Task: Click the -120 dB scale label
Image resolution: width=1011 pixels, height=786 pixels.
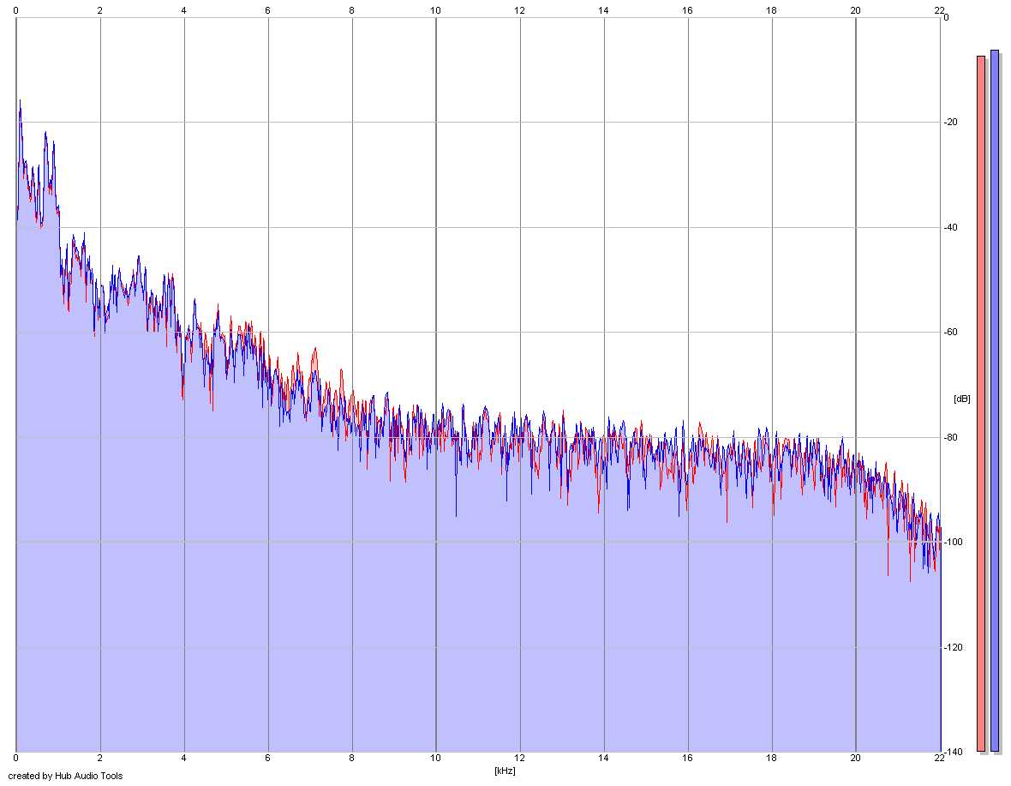Action: pyautogui.click(x=953, y=647)
